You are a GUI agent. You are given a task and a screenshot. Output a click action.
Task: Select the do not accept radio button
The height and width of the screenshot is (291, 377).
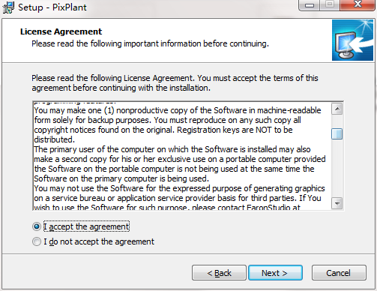click(x=37, y=241)
